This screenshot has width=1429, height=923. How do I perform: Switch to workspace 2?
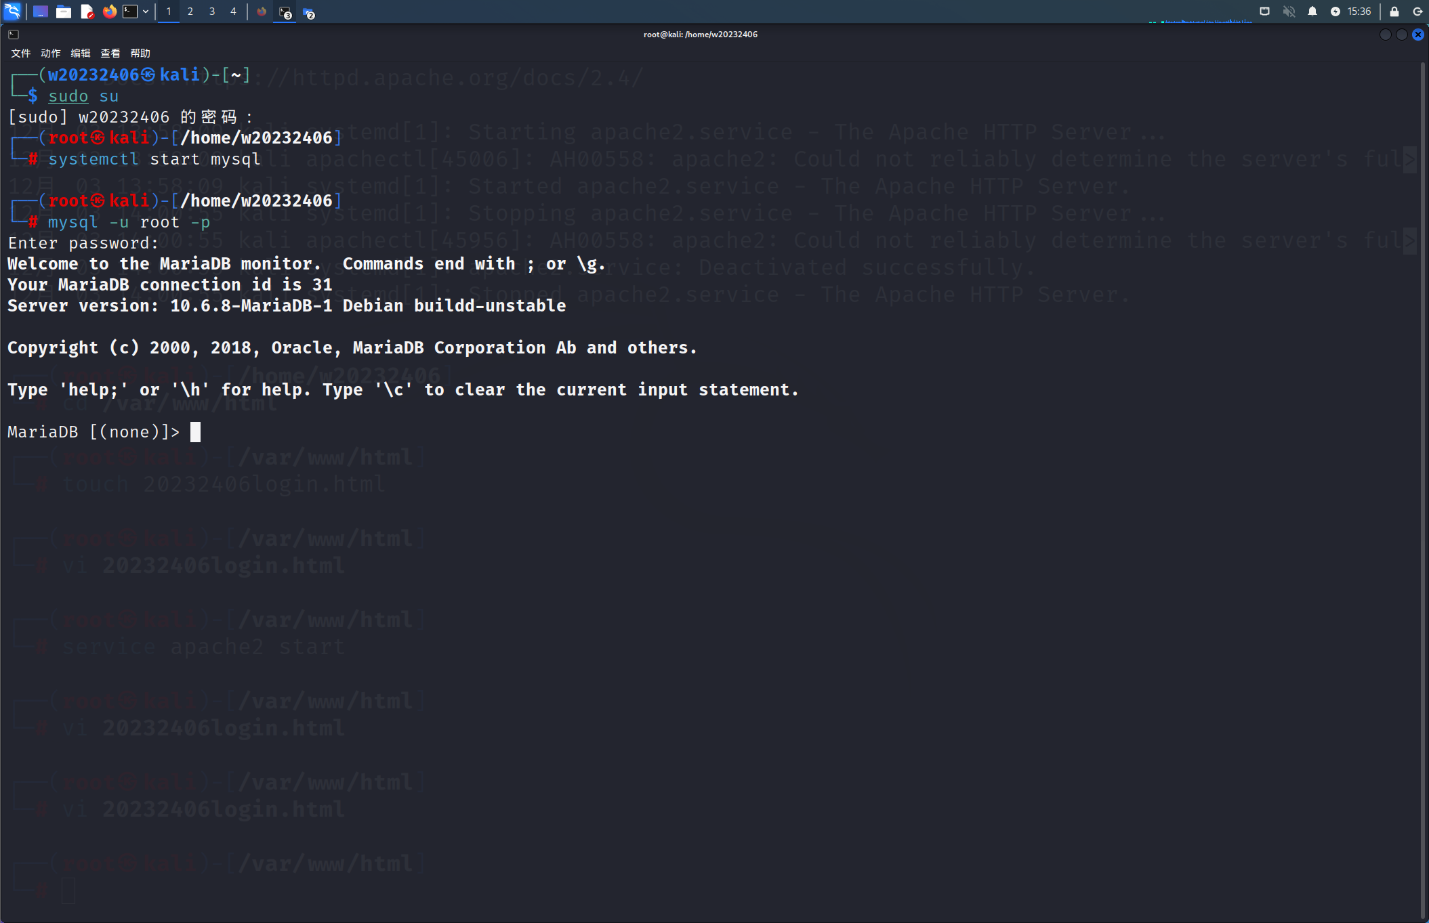[190, 12]
